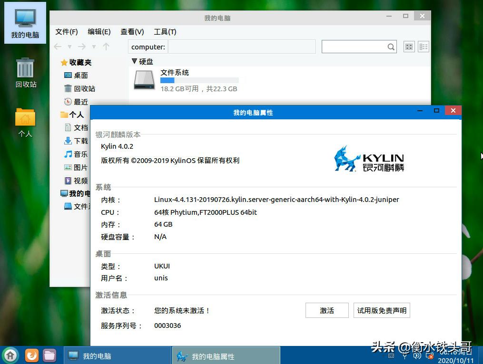
Task: Open 桌面 in sidebar
Action: [x=76, y=76]
